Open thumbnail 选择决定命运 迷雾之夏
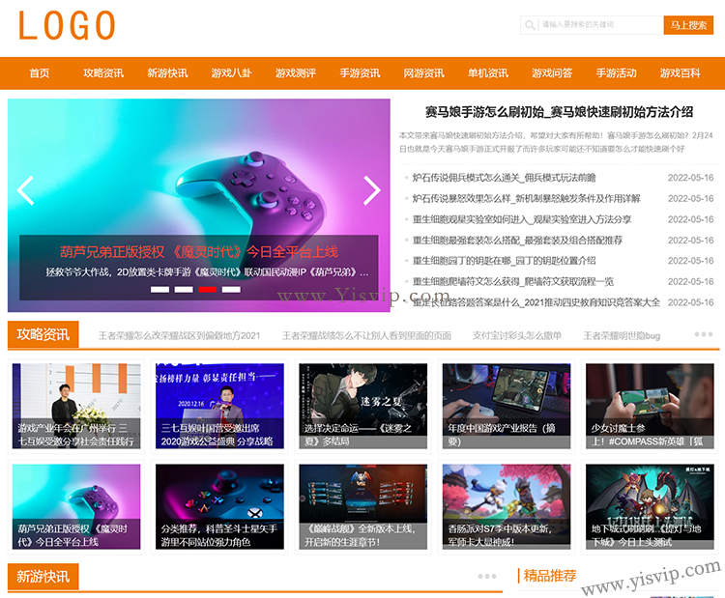725x598 pixels. point(362,406)
